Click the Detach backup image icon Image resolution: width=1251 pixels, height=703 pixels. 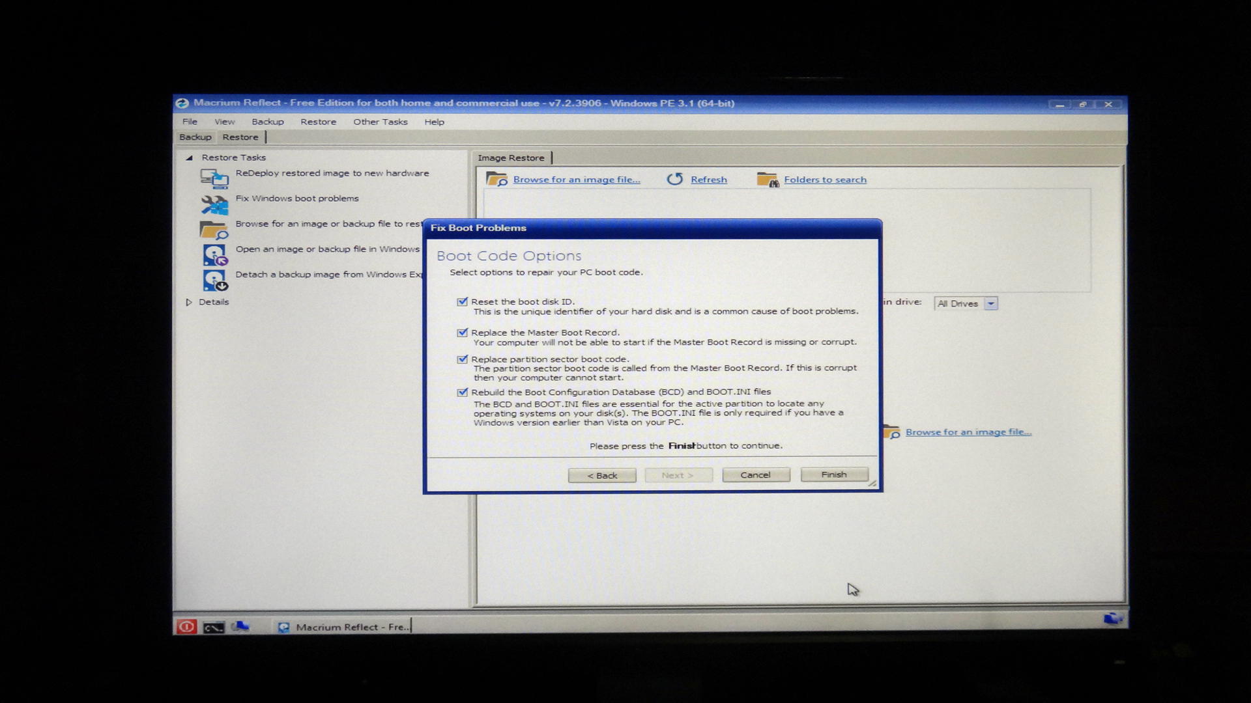[214, 281]
